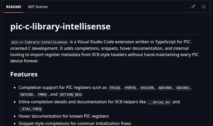This screenshot has width=213, height=126.
Task: Click 'Hover documentation for known PIC registers' line
Action: pos(64,116)
